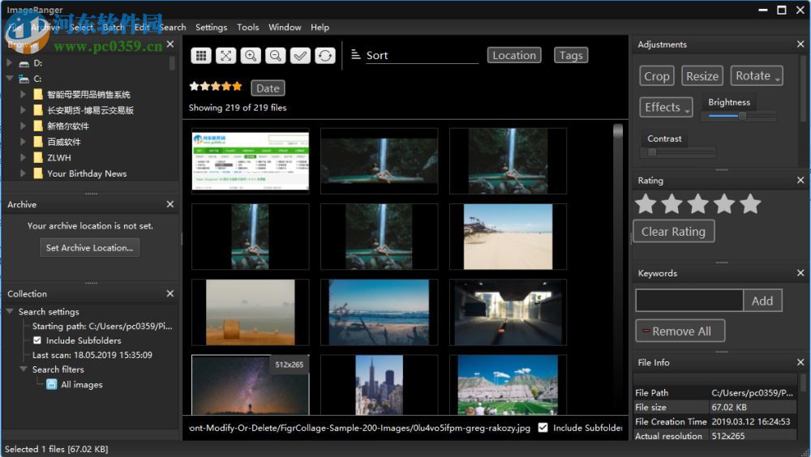Click the Clear Rating button
811x457 pixels.
(673, 232)
